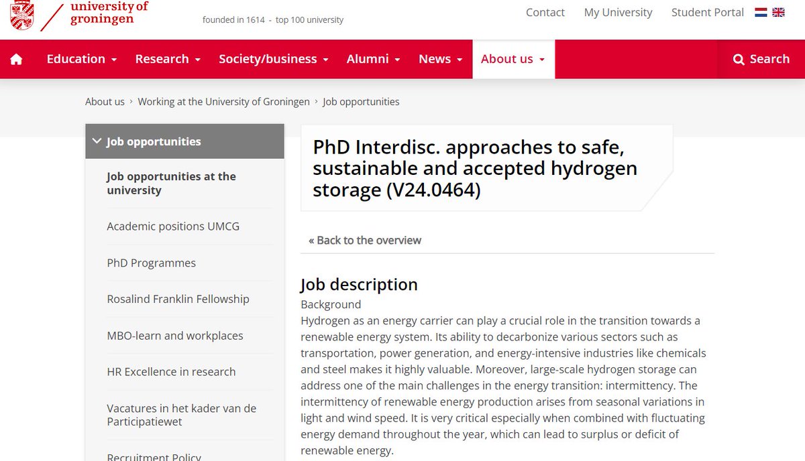Open MBO-learn and workplaces
Image resolution: width=805 pixels, height=461 pixels.
[x=175, y=336]
